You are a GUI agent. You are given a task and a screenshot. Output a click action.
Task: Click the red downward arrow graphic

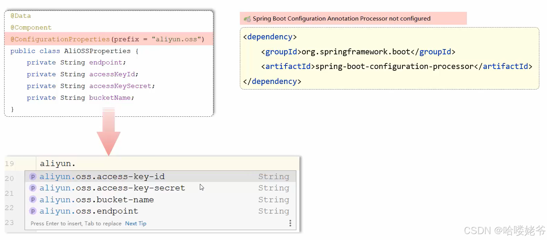tap(109, 132)
